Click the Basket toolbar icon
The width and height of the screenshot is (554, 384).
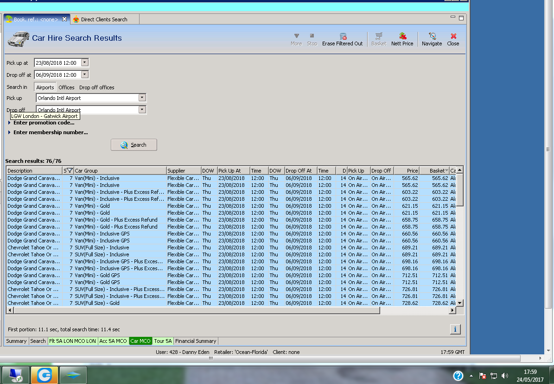point(379,39)
